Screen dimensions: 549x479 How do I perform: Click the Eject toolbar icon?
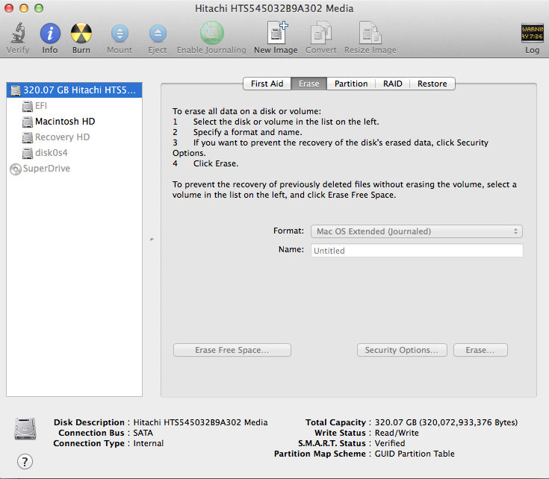point(158,34)
